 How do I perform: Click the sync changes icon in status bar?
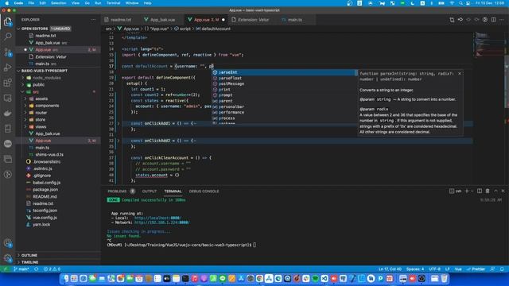(37, 269)
